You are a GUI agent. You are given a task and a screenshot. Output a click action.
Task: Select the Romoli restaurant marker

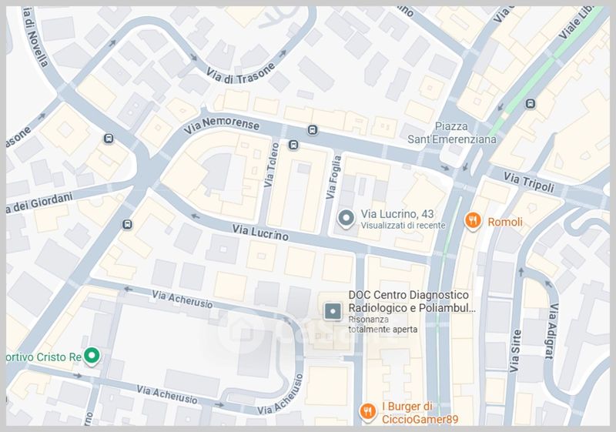(x=473, y=221)
